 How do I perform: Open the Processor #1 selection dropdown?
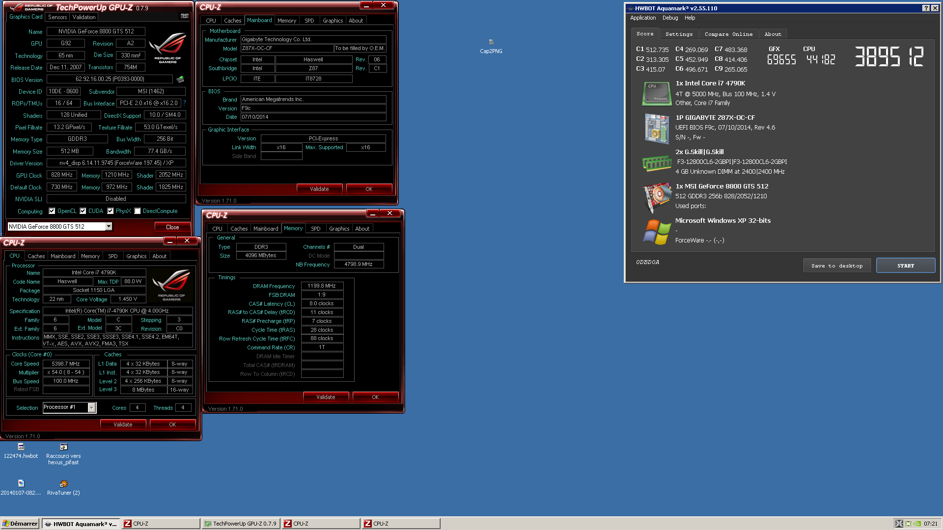point(91,407)
